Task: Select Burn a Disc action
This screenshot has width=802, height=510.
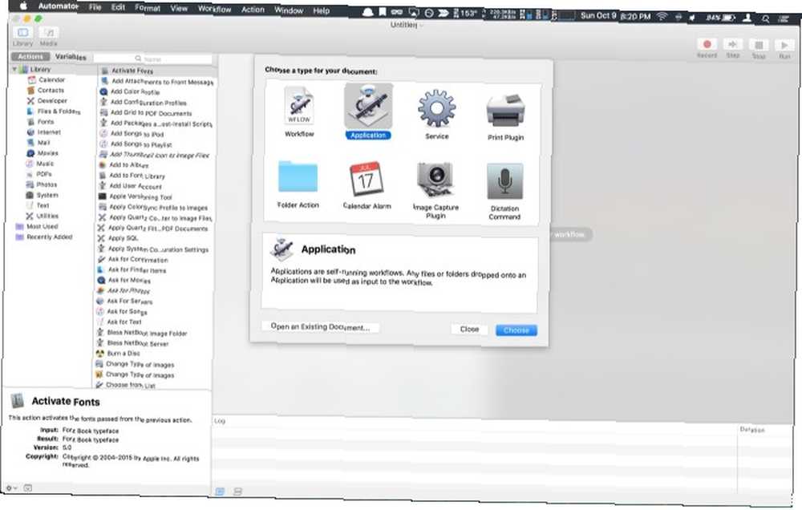Action: [x=118, y=354]
